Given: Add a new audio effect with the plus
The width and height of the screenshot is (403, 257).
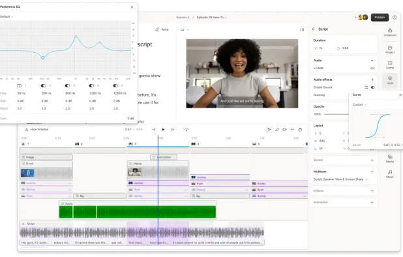Looking at the screenshot, I should click(x=372, y=80).
